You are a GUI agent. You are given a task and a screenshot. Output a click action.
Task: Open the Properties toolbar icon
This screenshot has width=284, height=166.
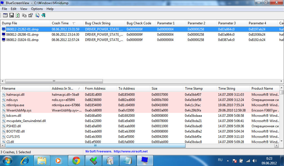pos(31,15)
